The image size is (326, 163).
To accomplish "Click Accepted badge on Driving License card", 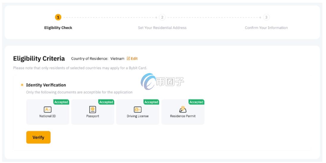I will (x=151, y=102).
